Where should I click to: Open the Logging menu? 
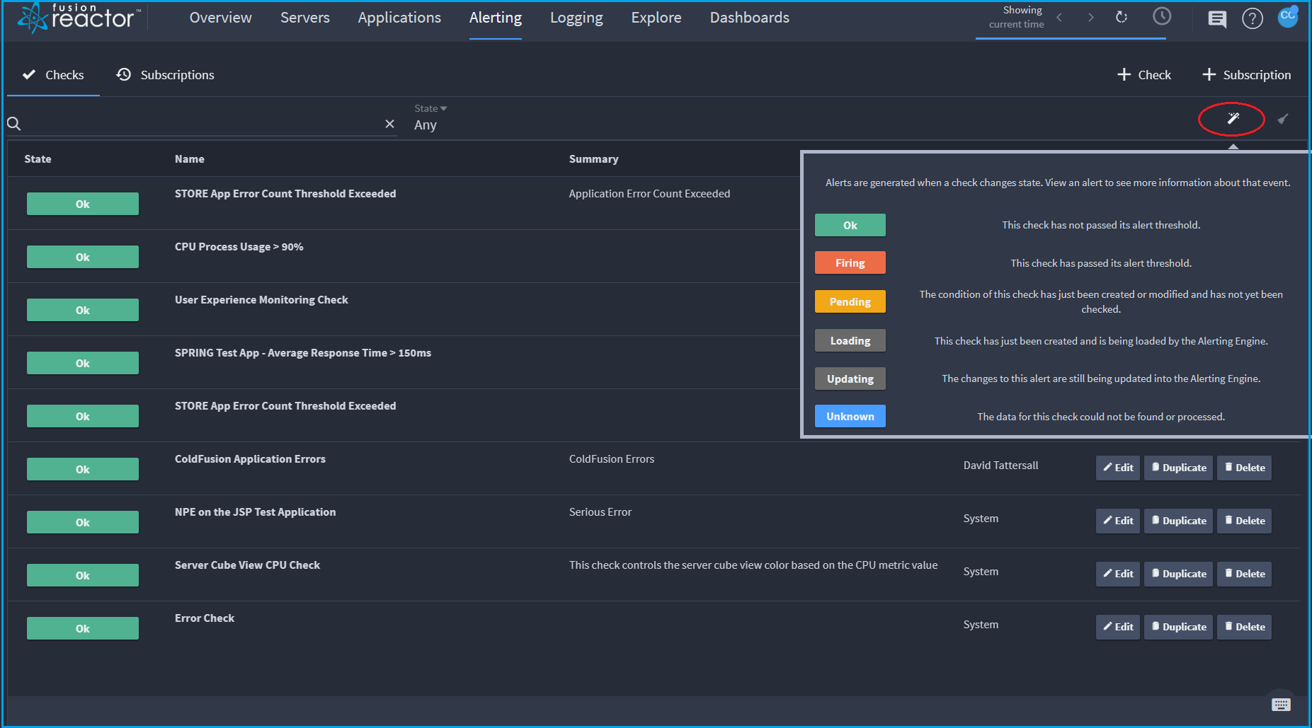click(x=576, y=18)
